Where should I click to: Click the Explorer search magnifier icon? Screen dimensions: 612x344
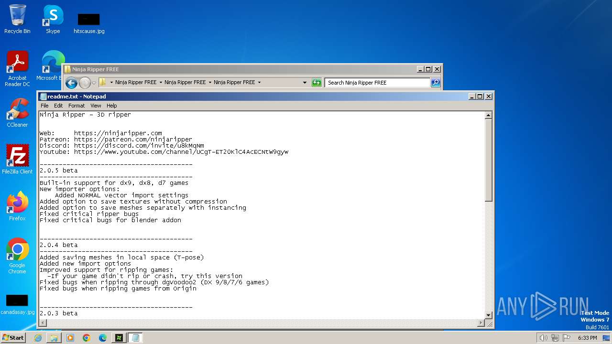click(x=436, y=83)
